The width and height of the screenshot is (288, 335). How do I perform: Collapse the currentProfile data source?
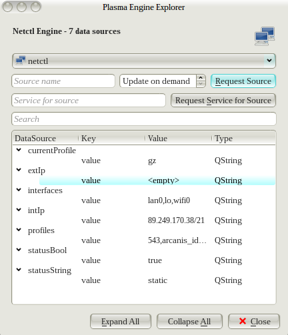click(19, 150)
